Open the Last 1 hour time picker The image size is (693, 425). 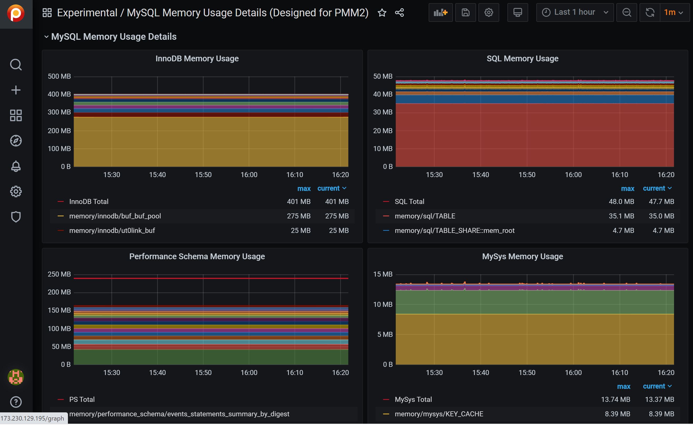pos(574,12)
